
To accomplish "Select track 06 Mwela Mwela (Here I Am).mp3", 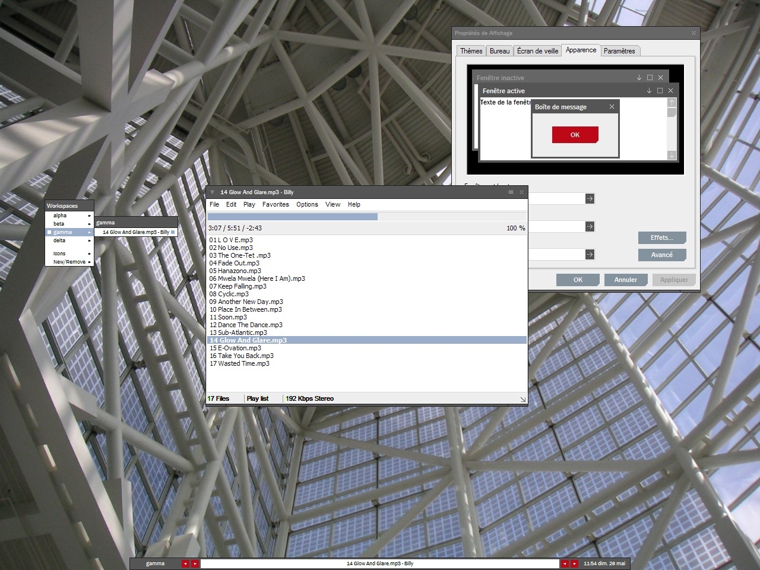I will [x=257, y=278].
